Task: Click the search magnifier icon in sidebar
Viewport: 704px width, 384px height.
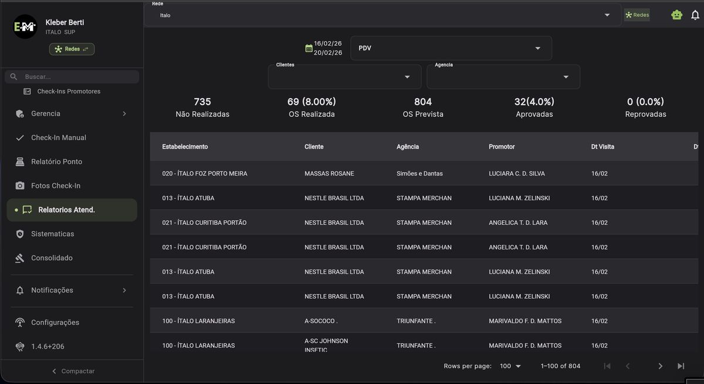Action: point(14,77)
